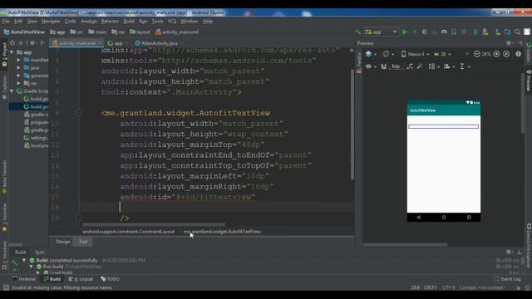Image resolution: width=532 pixels, height=299 pixels.
Task: Click the Build tool window hammer icon
Action: pyautogui.click(x=15, y=262)
